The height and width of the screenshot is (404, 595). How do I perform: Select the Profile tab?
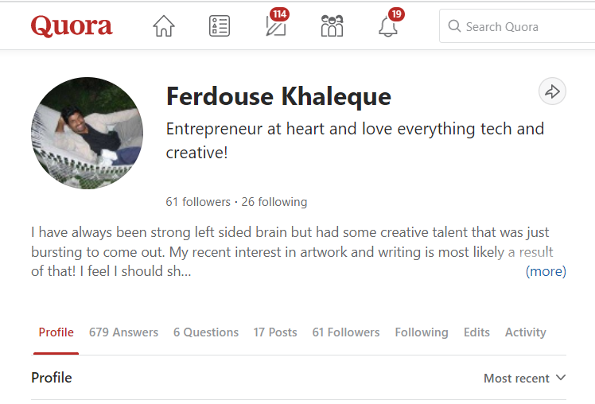[56, 332]
